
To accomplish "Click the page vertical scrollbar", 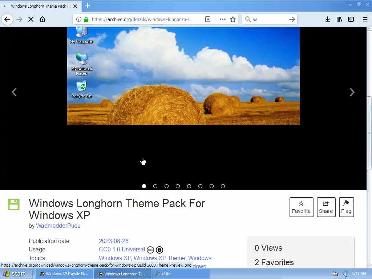I will [x=369, y=133].
